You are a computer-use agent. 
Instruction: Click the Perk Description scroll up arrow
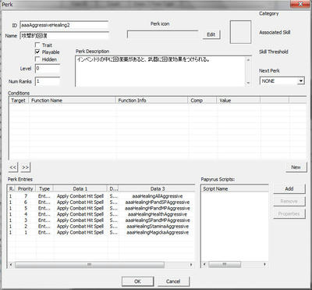click(x=248, y=59)
